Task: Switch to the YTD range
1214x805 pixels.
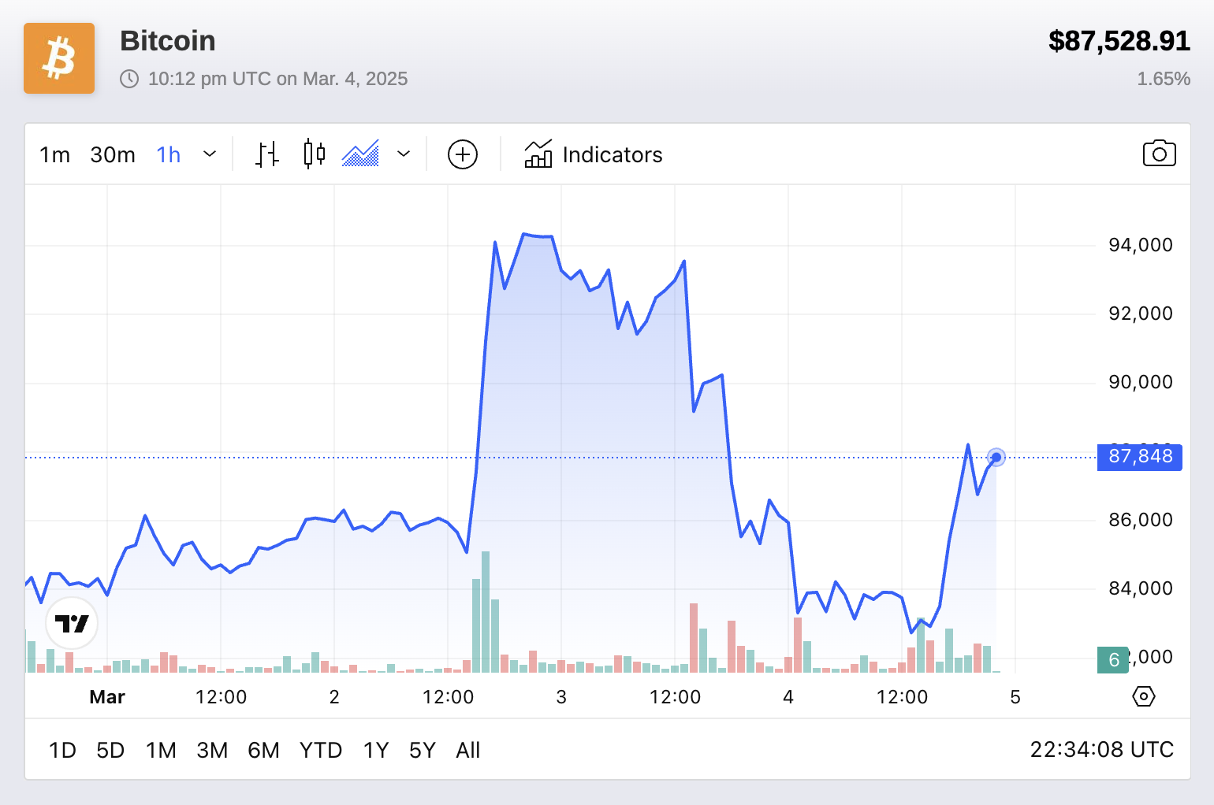Action: click(x=321, y=750)
